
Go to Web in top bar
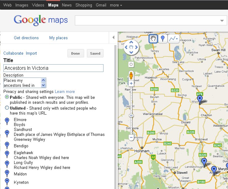[x=7, y=5]
